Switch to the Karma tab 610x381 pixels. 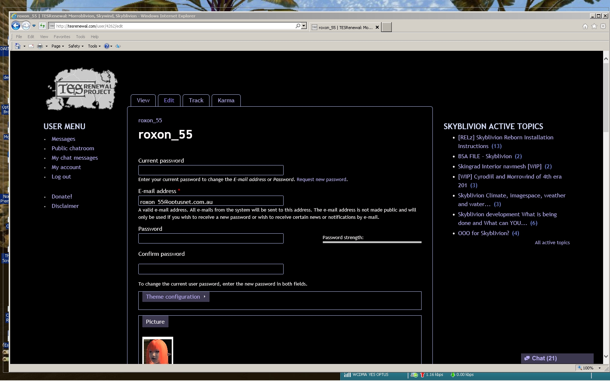click(x=226, y=101)
